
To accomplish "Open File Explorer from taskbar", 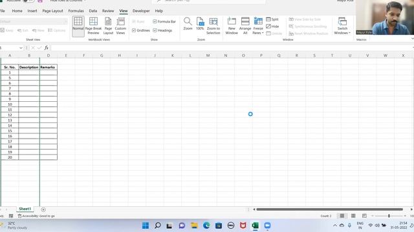I will tap(194, 226).
